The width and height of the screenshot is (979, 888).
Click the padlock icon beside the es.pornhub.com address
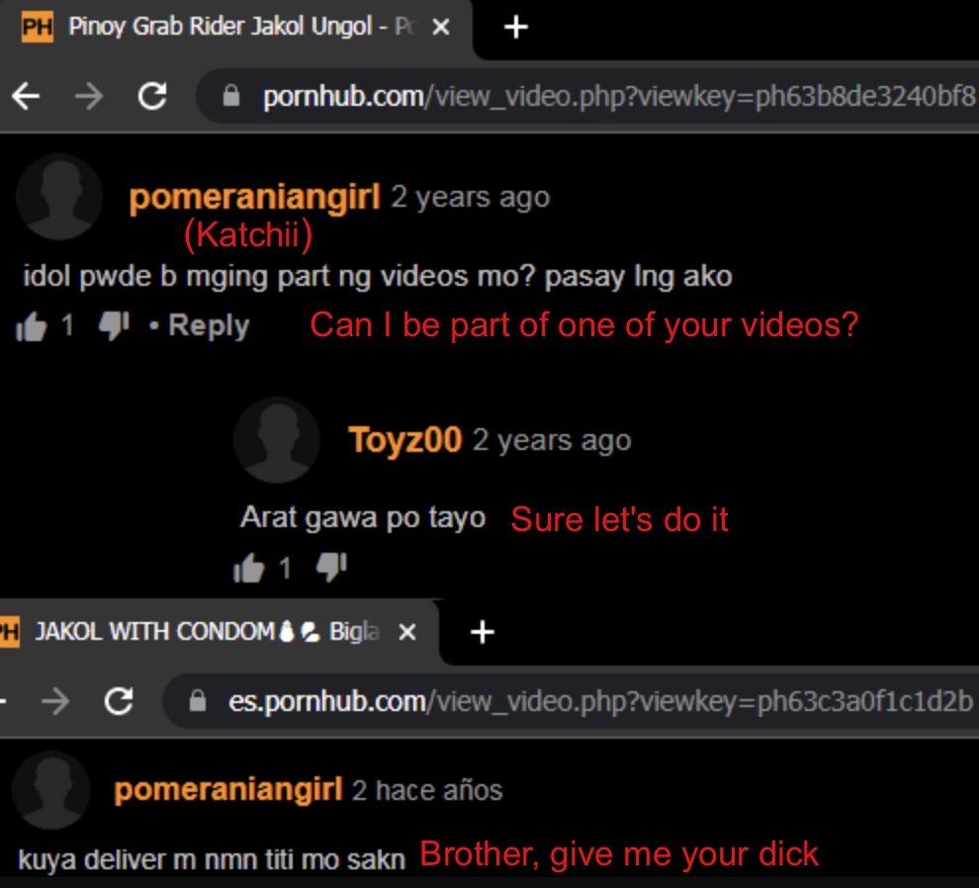pos(198,701)
